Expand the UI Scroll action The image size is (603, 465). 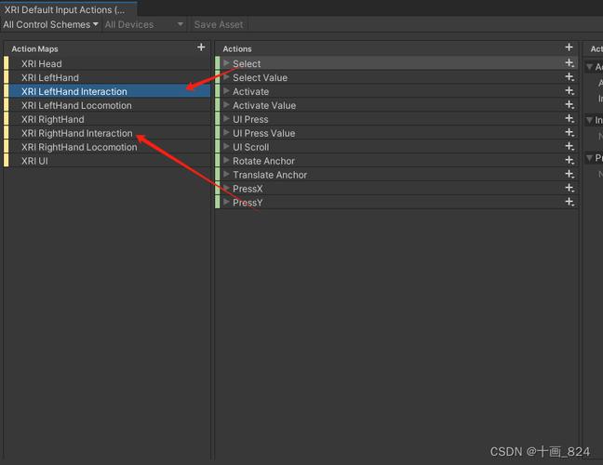tap(226, 146)
